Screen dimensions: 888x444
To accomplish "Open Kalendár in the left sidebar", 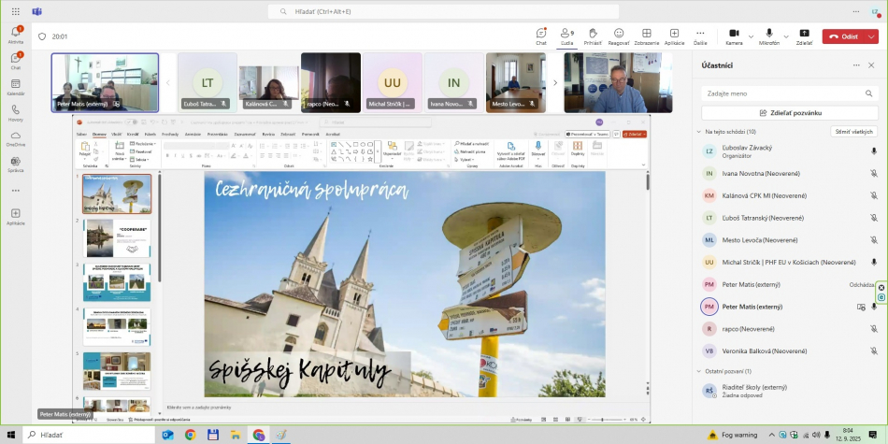I will 16,87.
